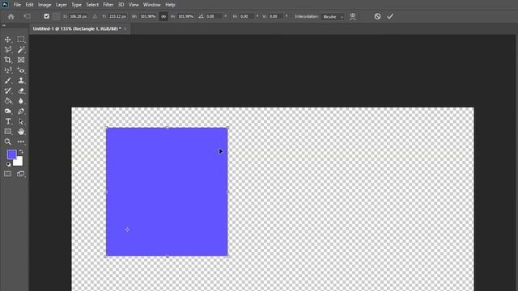The image size is (518, 291).
Task: Click the Y position field
Action: [x=117, y=16]
